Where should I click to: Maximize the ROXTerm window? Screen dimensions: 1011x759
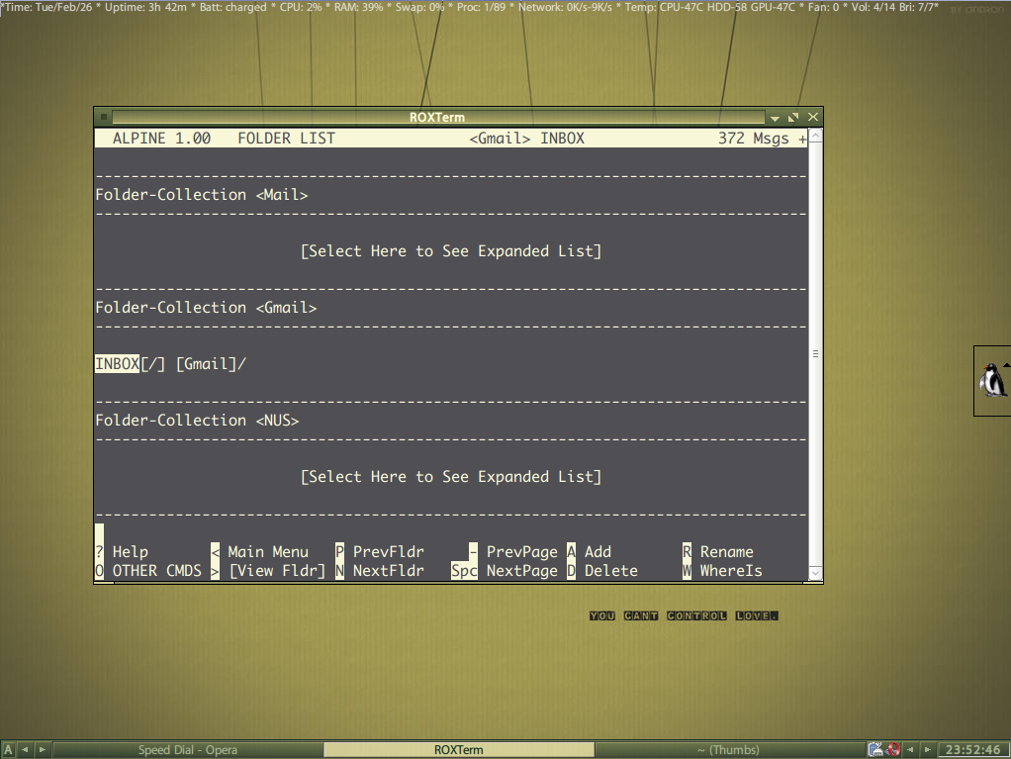click(x=793, y=117)
